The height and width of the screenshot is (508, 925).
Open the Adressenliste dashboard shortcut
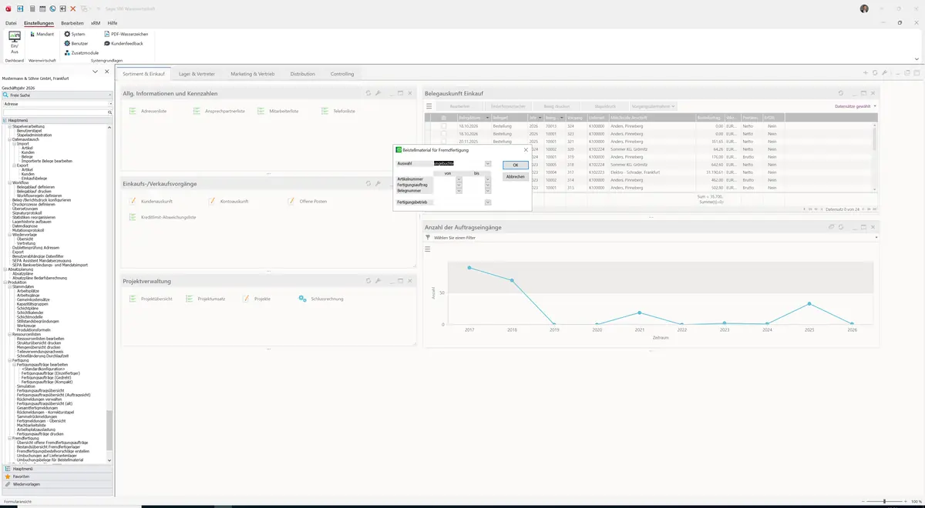click(x=148, y=112)
